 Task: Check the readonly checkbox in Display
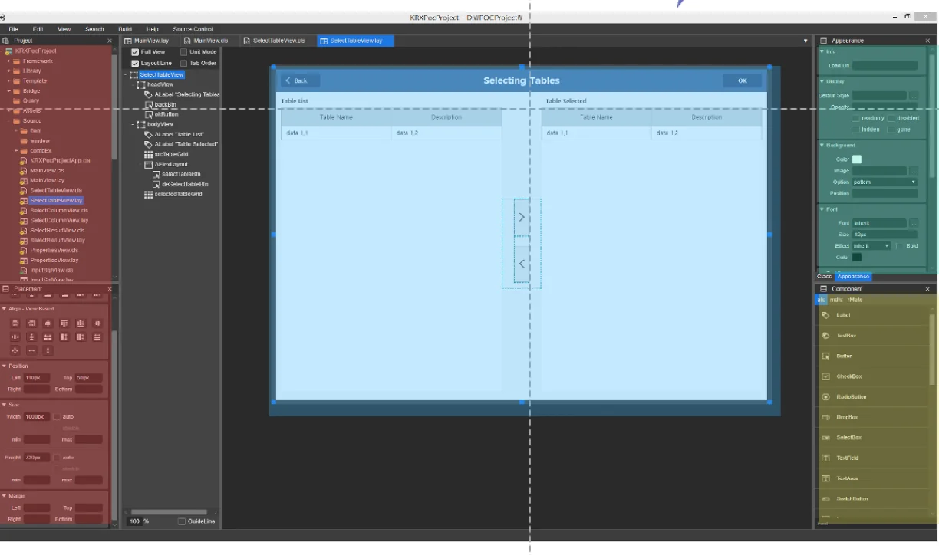[855, 118]
